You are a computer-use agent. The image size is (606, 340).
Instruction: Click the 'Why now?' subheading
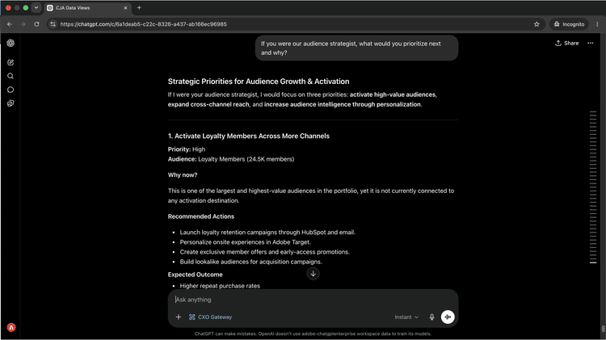(x=183, y=175)
